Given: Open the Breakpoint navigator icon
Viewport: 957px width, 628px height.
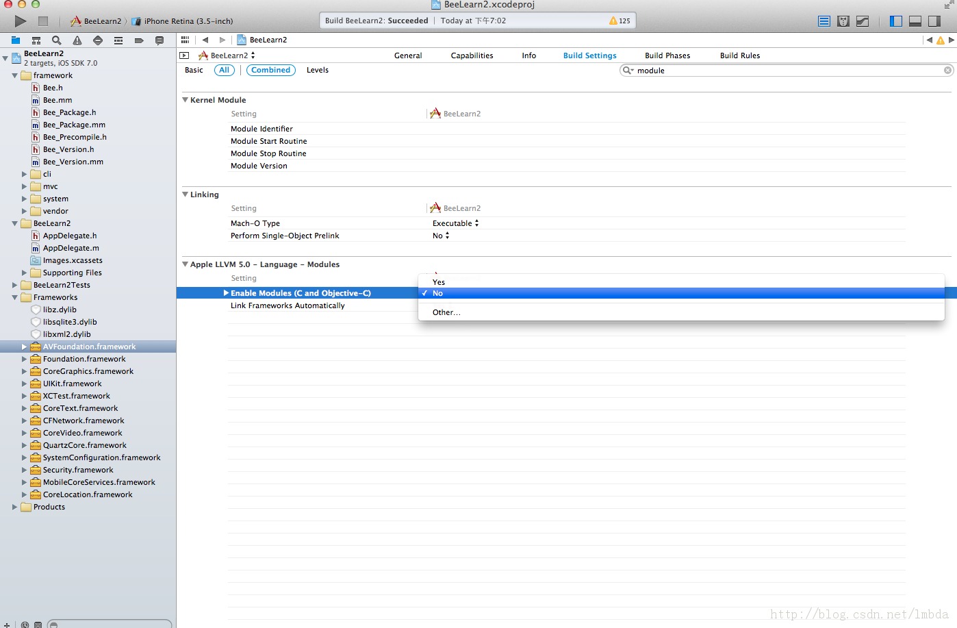Looking at the screenshot, I should click(x=139, y=40).
